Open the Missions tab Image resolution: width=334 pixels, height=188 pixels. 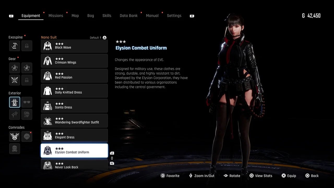56,16
